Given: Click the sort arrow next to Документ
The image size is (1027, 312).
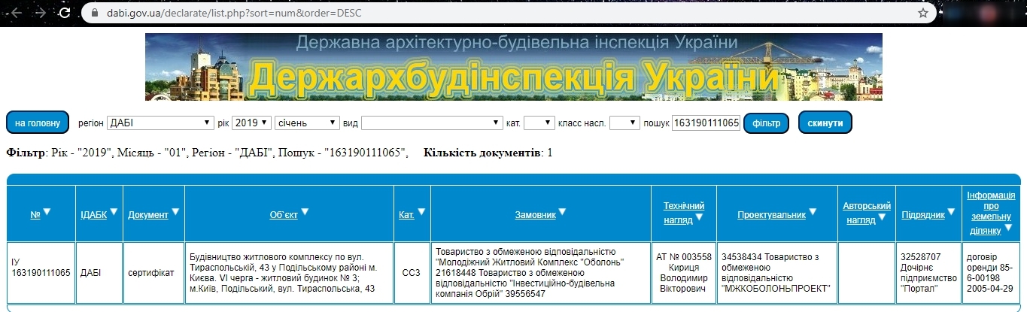Looking at the screenshot, I should 175,213.
